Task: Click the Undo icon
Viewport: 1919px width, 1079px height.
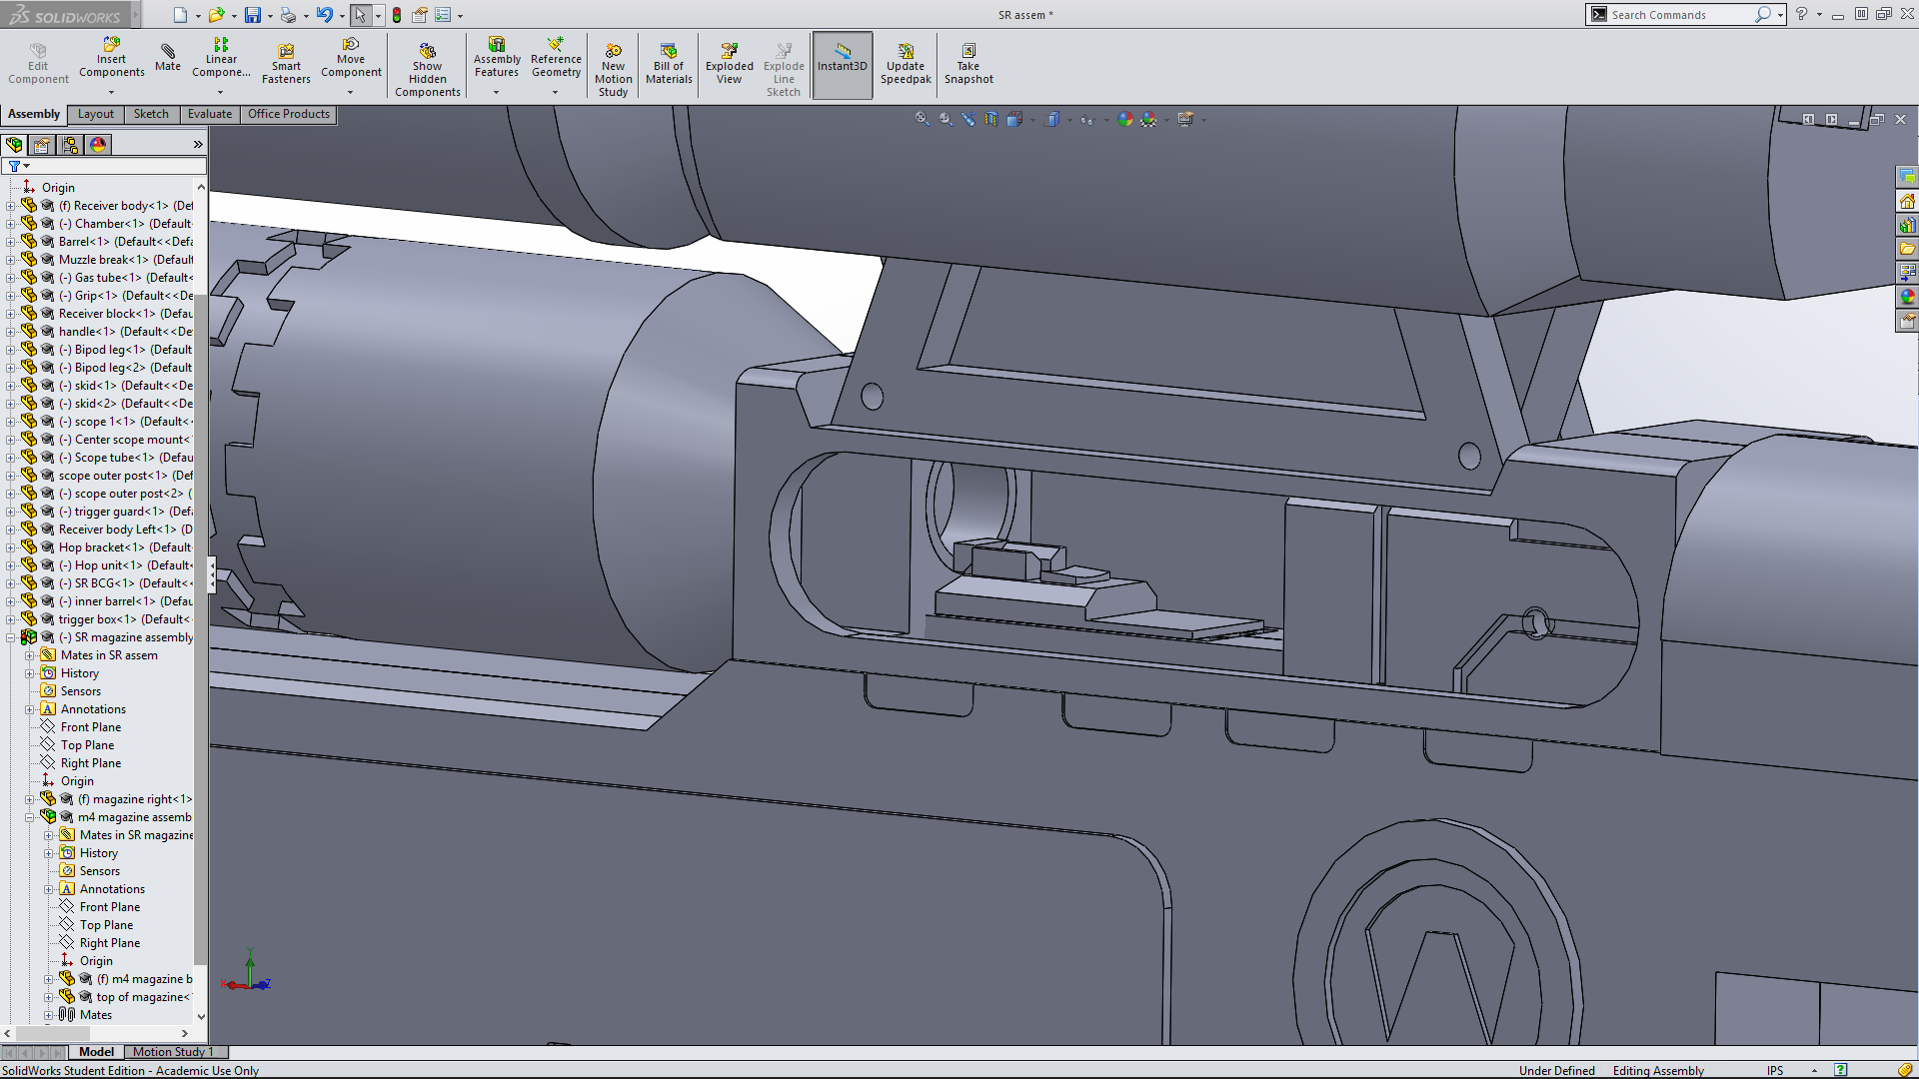Action: coord(324,15)
